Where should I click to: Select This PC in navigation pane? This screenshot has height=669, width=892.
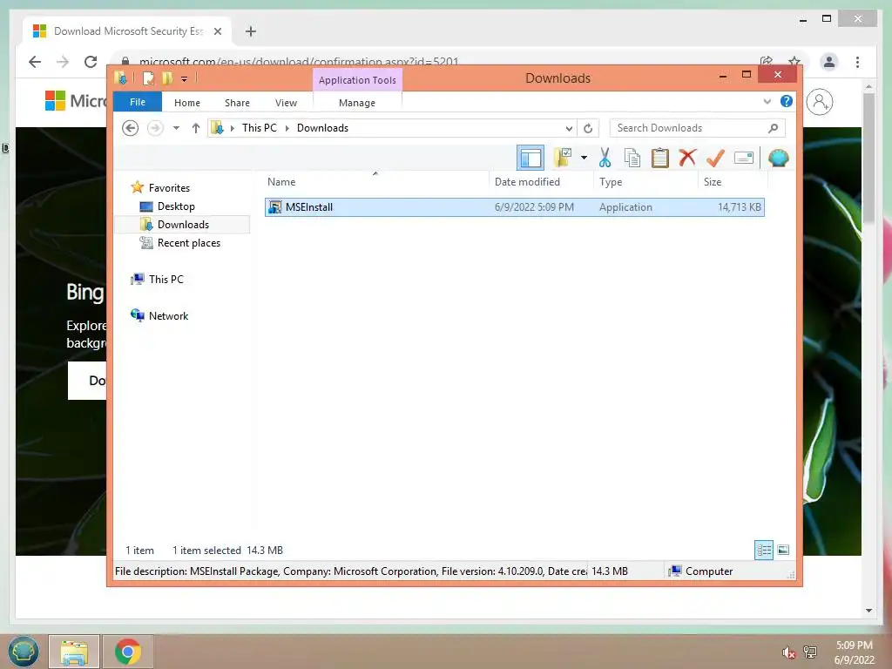coord(166,280)
